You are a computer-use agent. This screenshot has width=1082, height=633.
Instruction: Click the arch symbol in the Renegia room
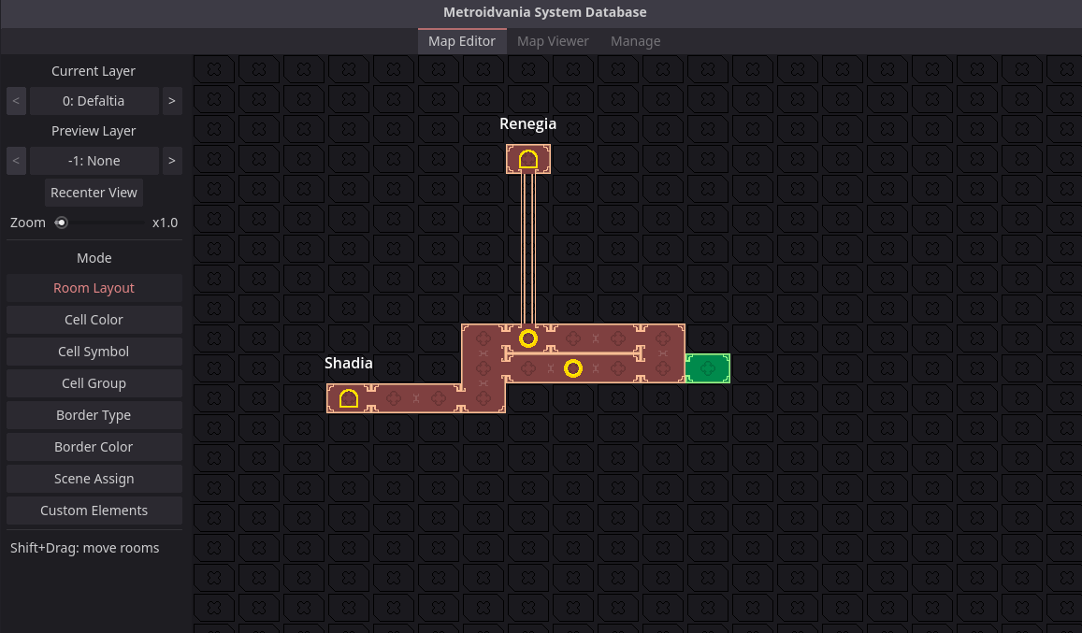527,160
